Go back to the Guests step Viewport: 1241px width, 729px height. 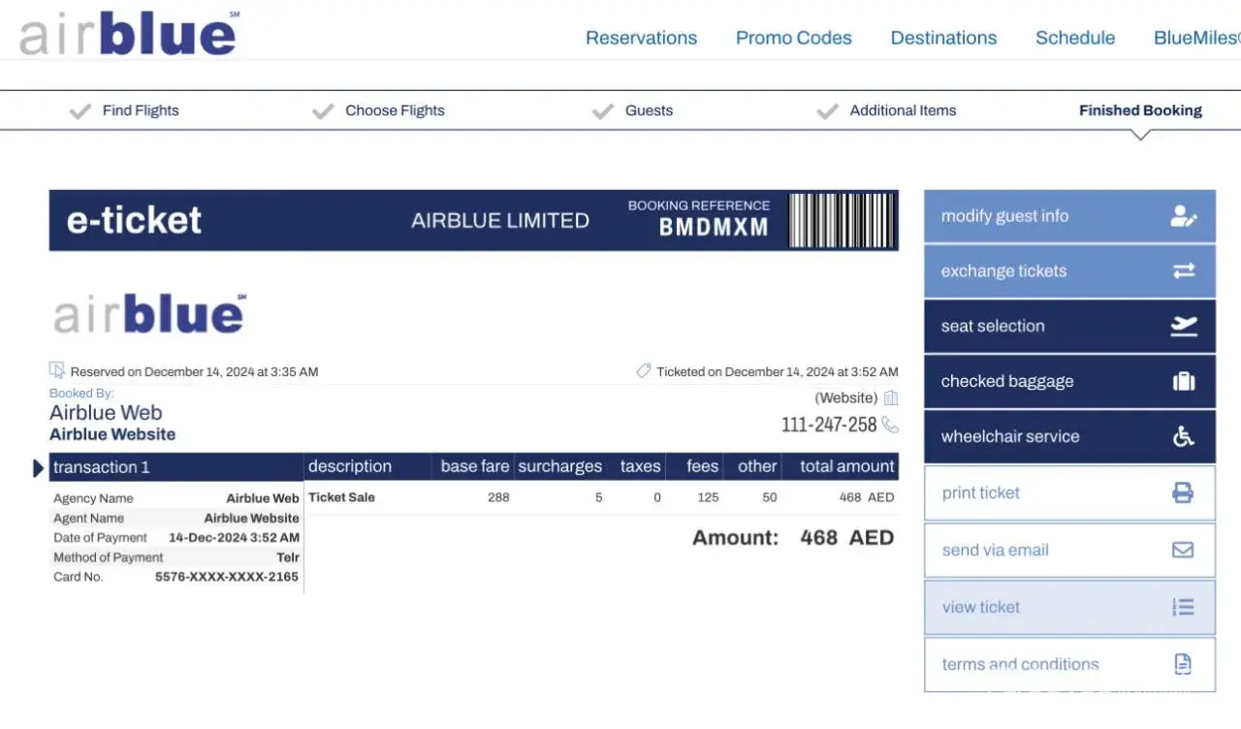pos(648,111)
